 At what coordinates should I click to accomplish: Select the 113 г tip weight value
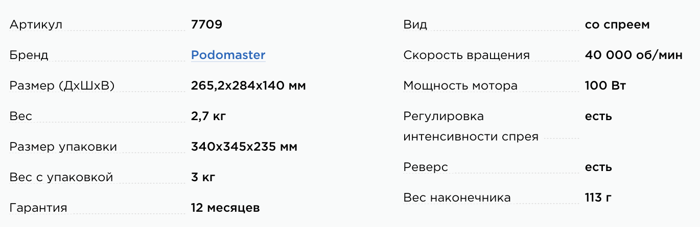(598, 197)
